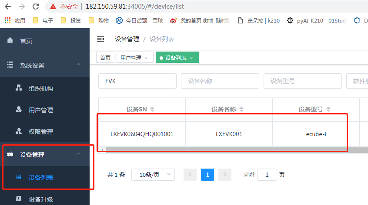Click the 用户管理 user icon
Viewport: 368px width, 205px height.
pyautogui.click(x=19, y=109)
